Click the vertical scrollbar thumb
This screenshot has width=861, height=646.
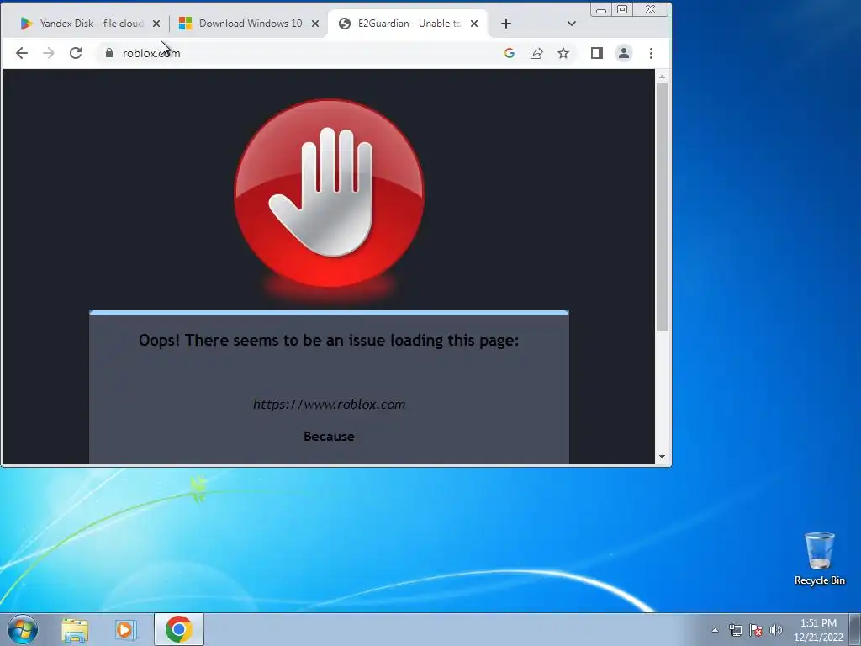click(662, 207)
